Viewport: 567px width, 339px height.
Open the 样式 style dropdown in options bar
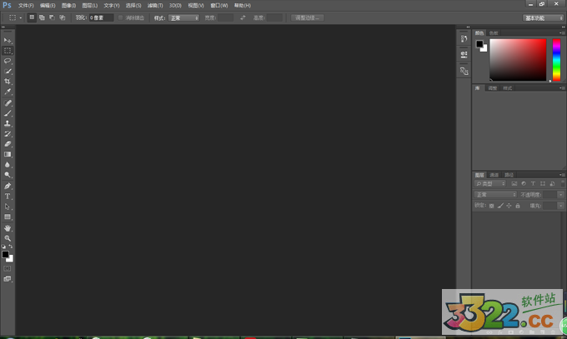(x=183, y=17)
